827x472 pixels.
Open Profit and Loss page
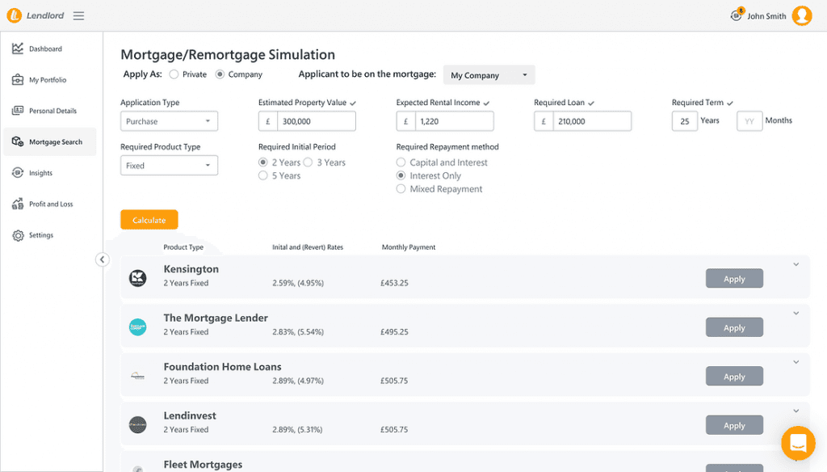pyautogui.click(x=51, y=204)
